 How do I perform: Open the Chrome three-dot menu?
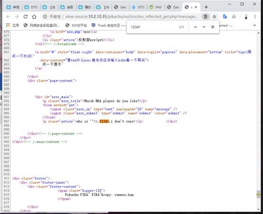pos(255,17)
